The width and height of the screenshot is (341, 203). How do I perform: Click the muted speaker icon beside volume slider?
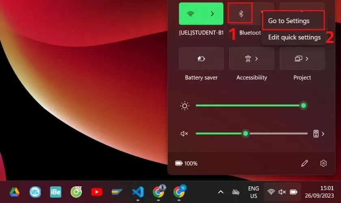coord(184,134)
